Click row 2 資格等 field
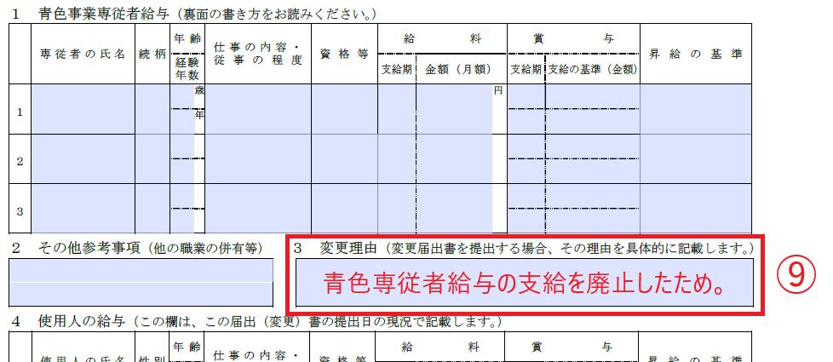Viewport: 833px width, 362px height. click(344, 158)
